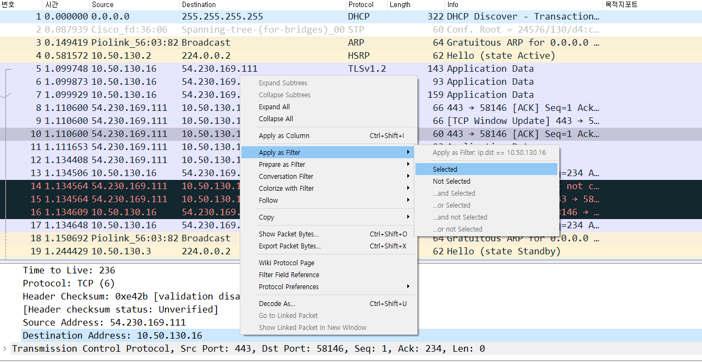Open Colorize with Filter submenu
The width and height of the screenshot is (702, 362).
(328, 189)
